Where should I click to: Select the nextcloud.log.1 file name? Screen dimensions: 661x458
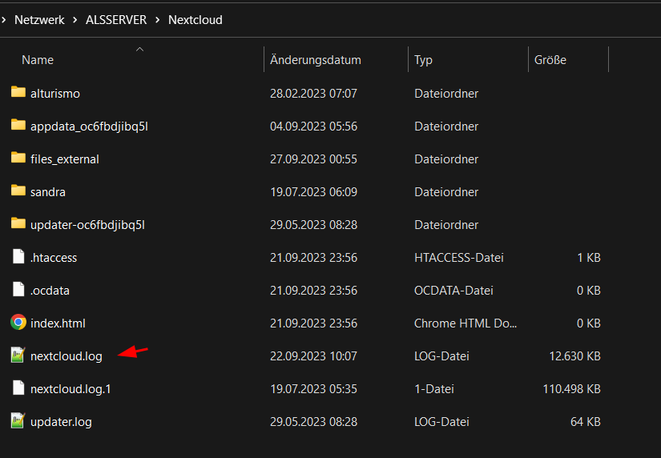tap(71, 389)
